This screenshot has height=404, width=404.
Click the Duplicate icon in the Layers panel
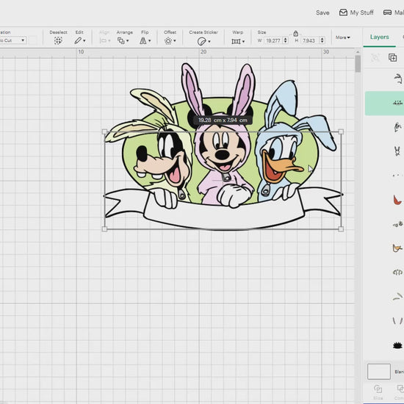tap(392, 57)
